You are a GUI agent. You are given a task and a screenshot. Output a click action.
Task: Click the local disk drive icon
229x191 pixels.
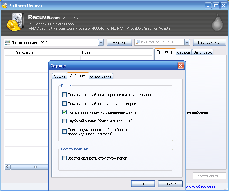(x=8, y=43)
